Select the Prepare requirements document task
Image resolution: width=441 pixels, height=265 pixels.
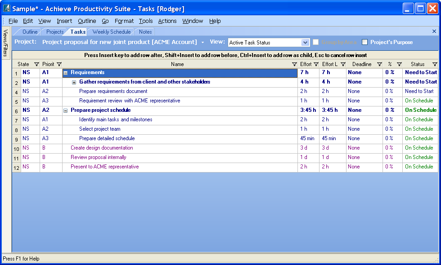pyautogui.click(x=113, y=91)
